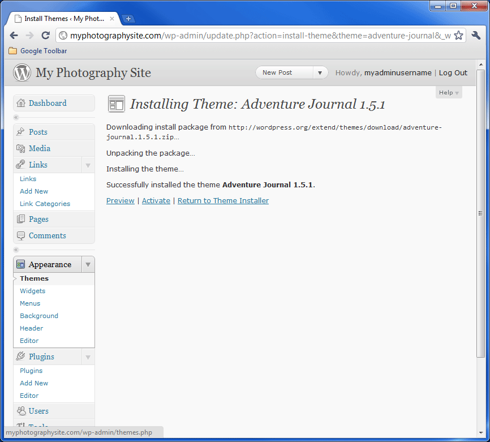Click the Dashboard house icon

pos(20,103)
